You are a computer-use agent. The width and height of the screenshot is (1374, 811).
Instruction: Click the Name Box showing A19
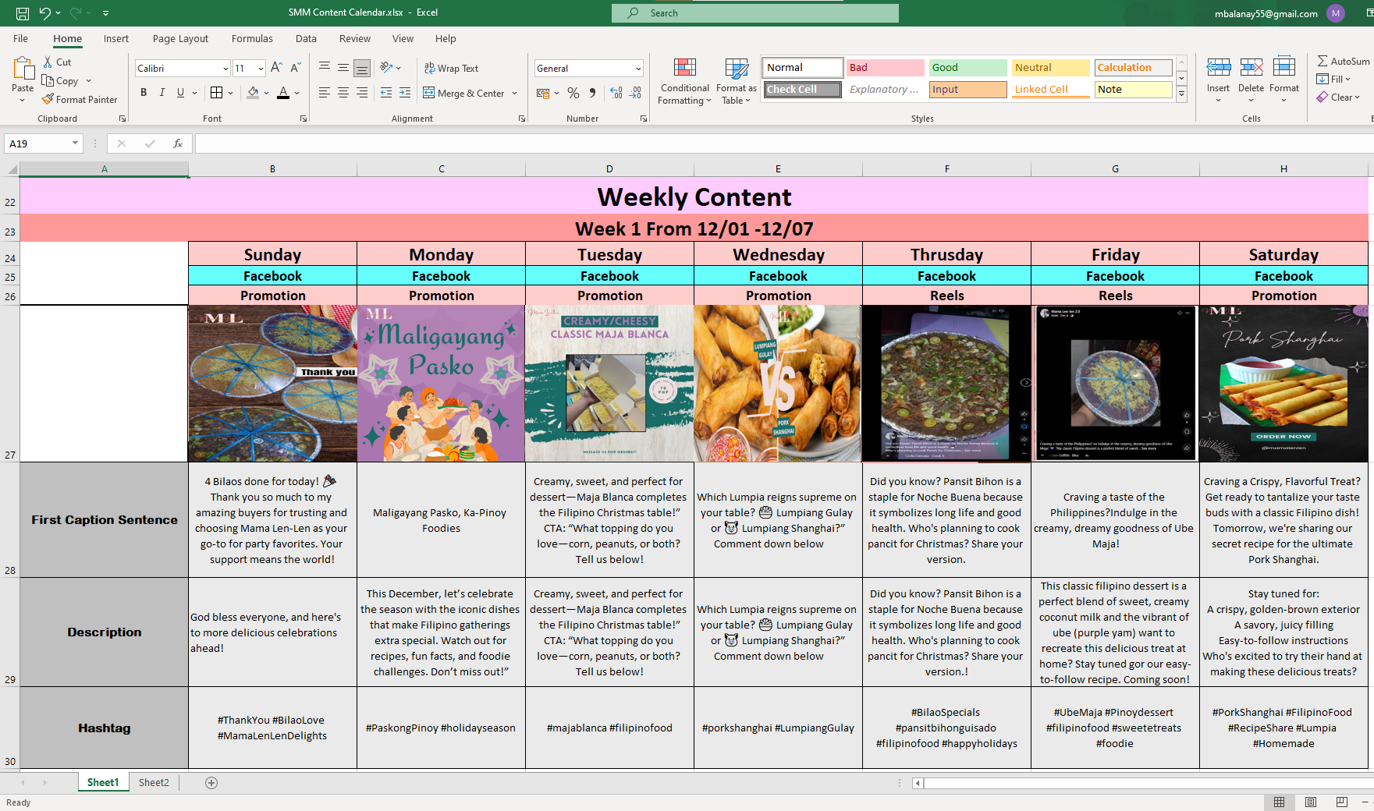pyautogui.click(x=37, y=143)
